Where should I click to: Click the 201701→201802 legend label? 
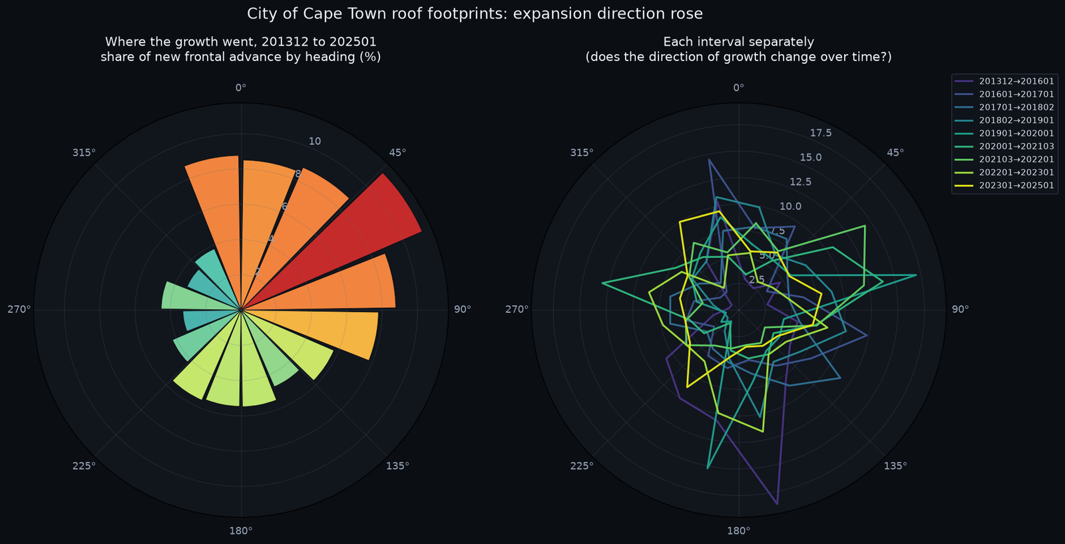(1017, 107)
